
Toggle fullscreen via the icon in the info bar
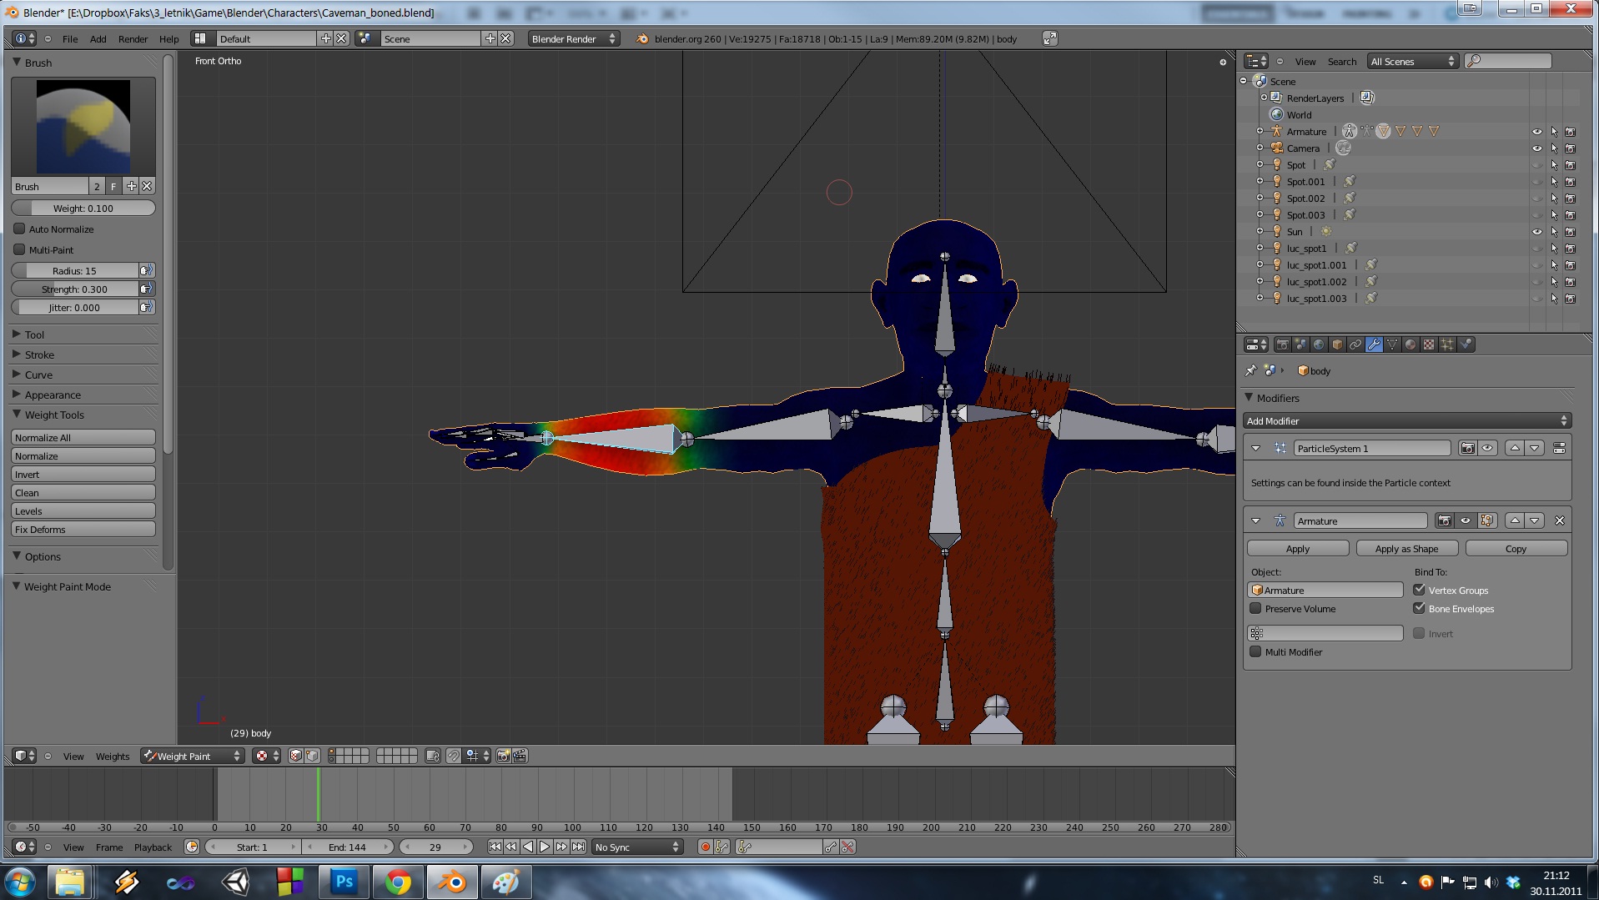[1050, 38]
